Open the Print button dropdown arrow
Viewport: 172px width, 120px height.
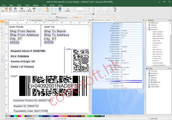tap(36, 9)
